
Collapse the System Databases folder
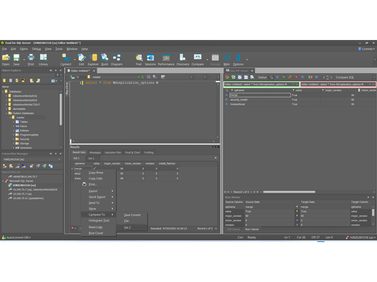coord(7,113)
